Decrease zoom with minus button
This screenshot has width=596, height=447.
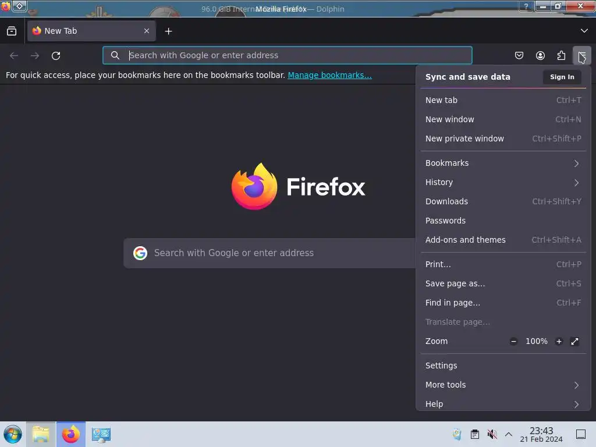[x=513, y=341]
